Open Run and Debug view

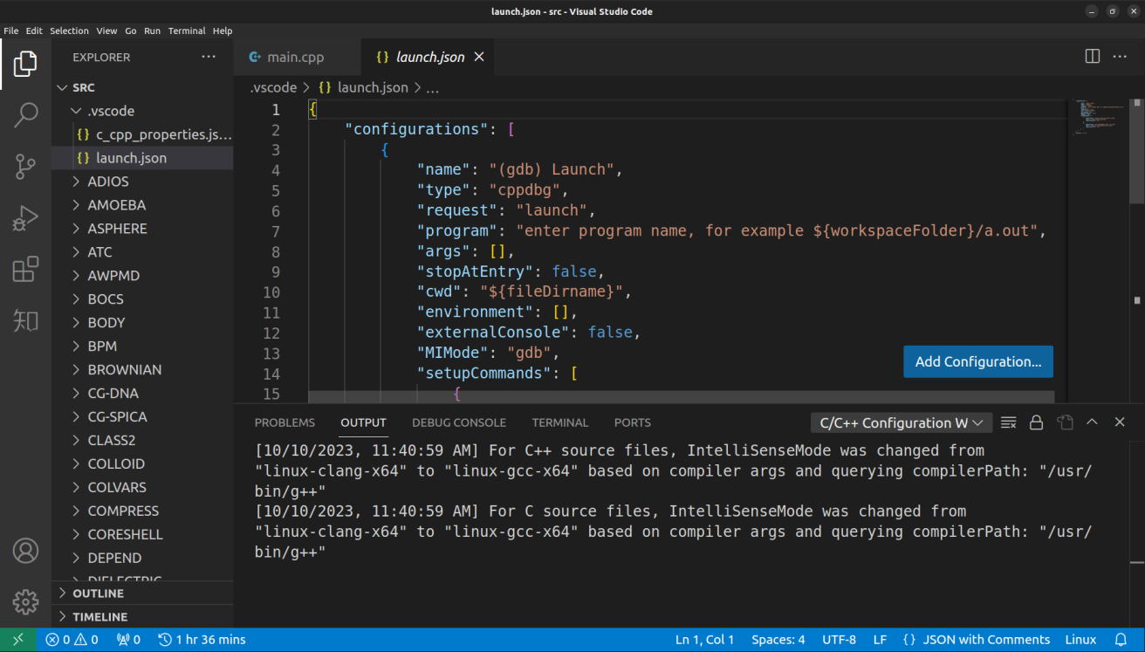[x=26, y=218]
